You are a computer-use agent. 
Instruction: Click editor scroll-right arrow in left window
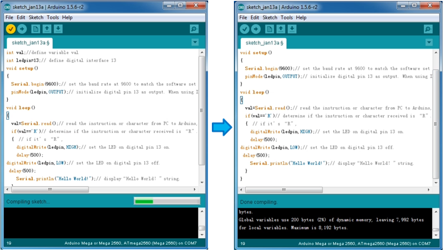195,190
